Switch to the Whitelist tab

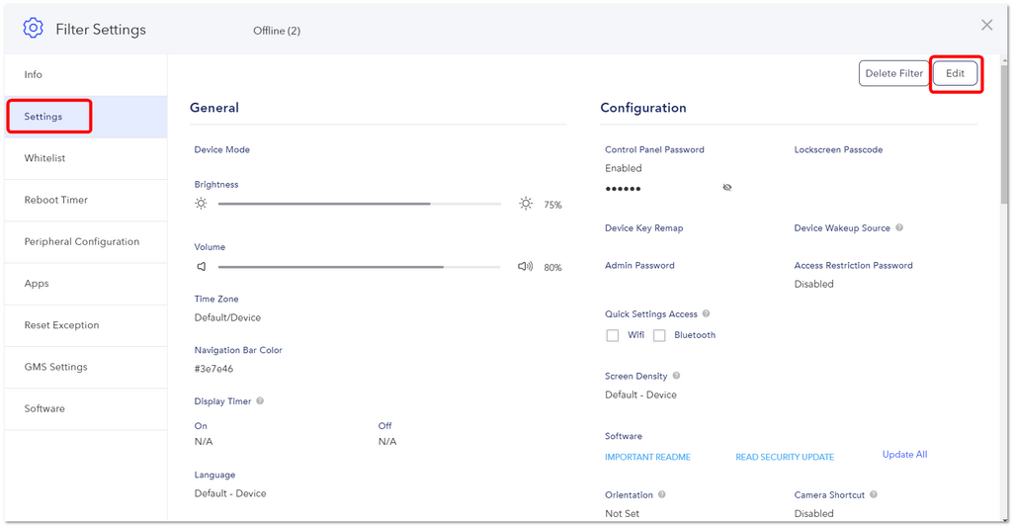click(x=85, y=158)
